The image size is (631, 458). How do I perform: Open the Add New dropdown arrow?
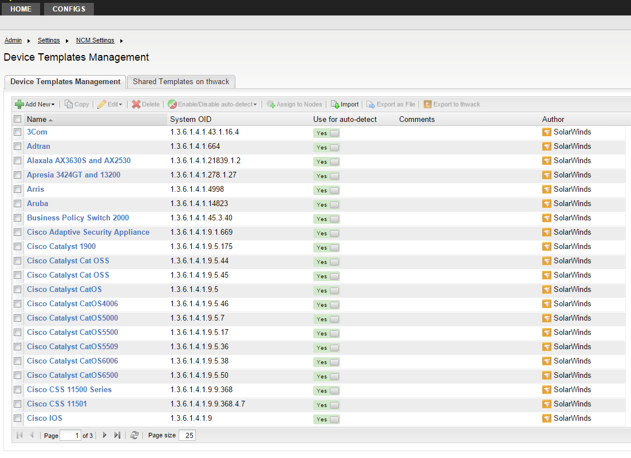coord(53,105)
